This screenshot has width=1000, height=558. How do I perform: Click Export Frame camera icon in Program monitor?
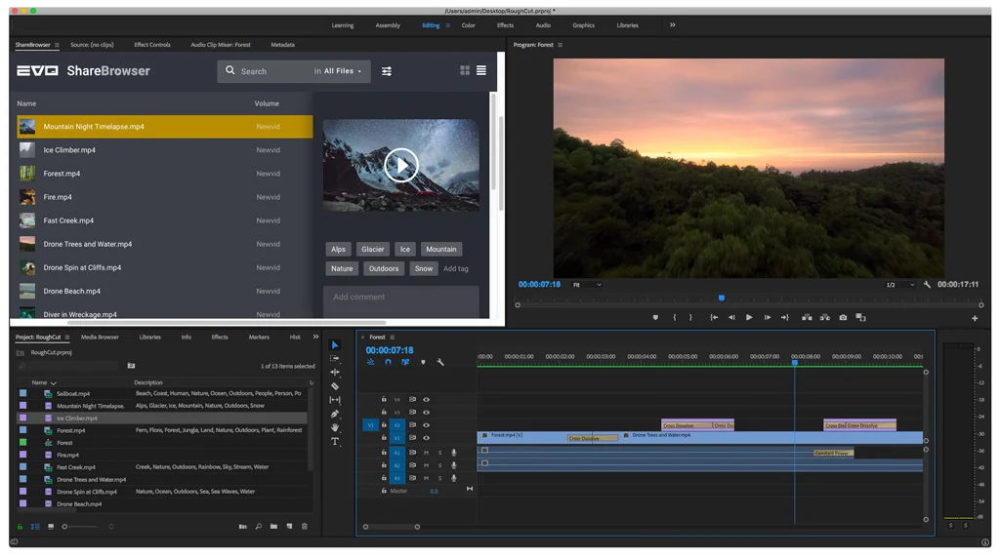click(843, 318)
